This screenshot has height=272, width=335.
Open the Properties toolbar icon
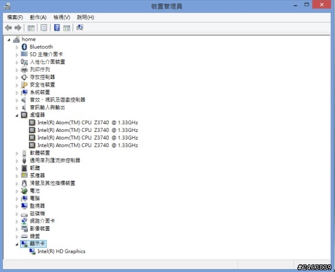coord(44,28)
